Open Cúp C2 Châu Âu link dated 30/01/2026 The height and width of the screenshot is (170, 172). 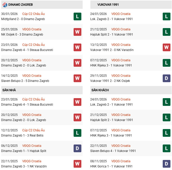(x=33, y=14)
